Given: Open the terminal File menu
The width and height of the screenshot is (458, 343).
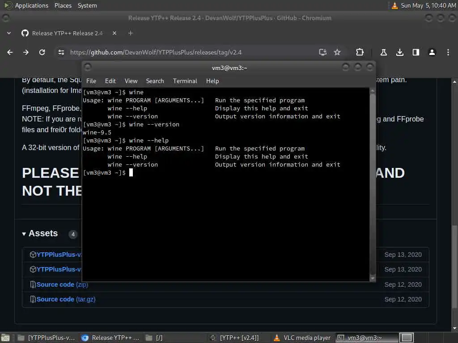Looking at the screenshot, I should pos(91,81).
